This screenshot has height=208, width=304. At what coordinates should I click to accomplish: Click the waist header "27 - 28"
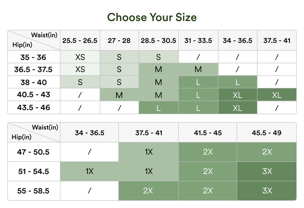point(119,40)
